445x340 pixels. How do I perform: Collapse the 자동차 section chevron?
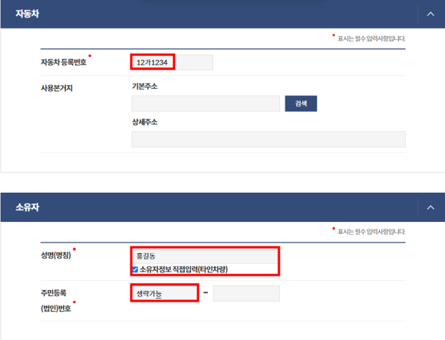[x=430, y=14]
